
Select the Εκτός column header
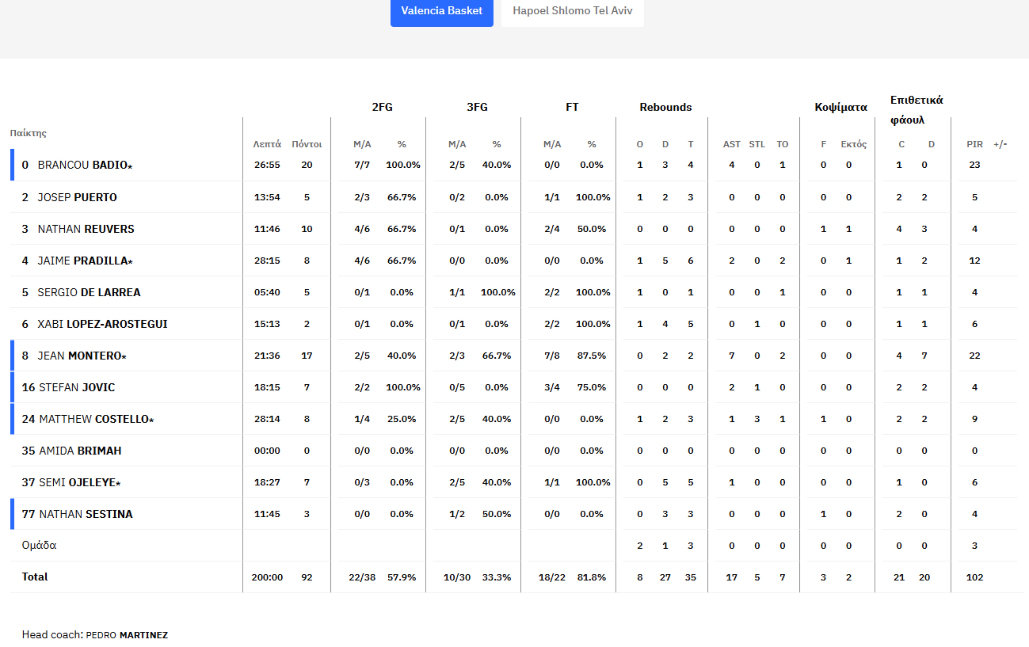pyautogui.click(x=853, y=144)
